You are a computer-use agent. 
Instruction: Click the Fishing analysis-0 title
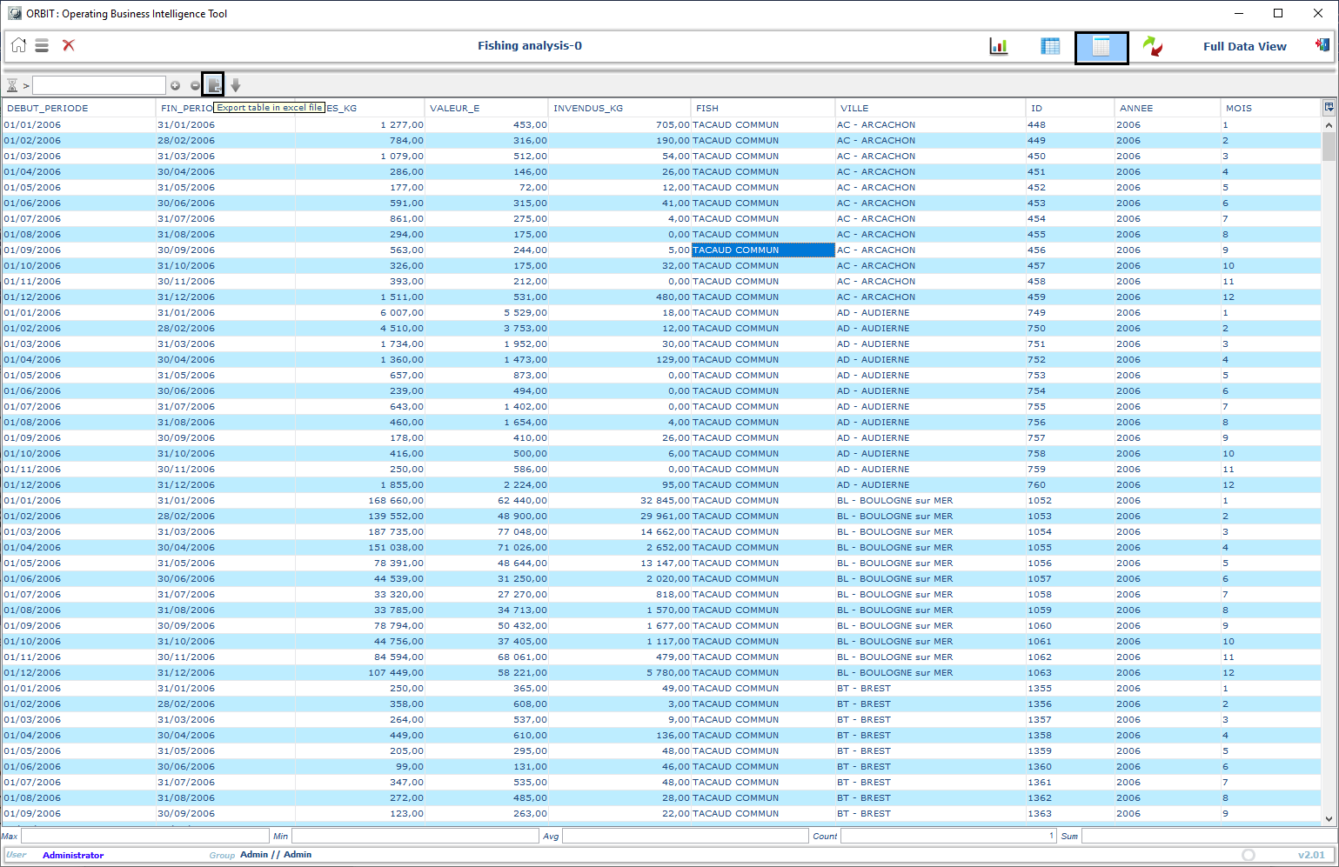(530, 45)
